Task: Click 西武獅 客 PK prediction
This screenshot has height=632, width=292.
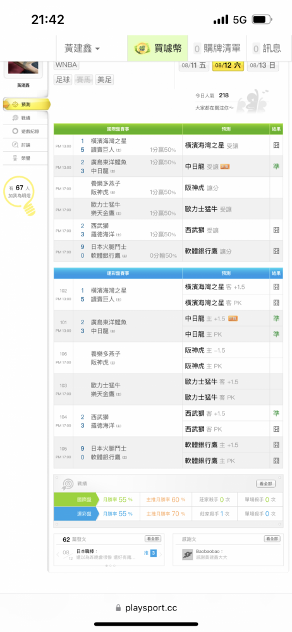Action: pyautogui.click(x=202, y=429)
